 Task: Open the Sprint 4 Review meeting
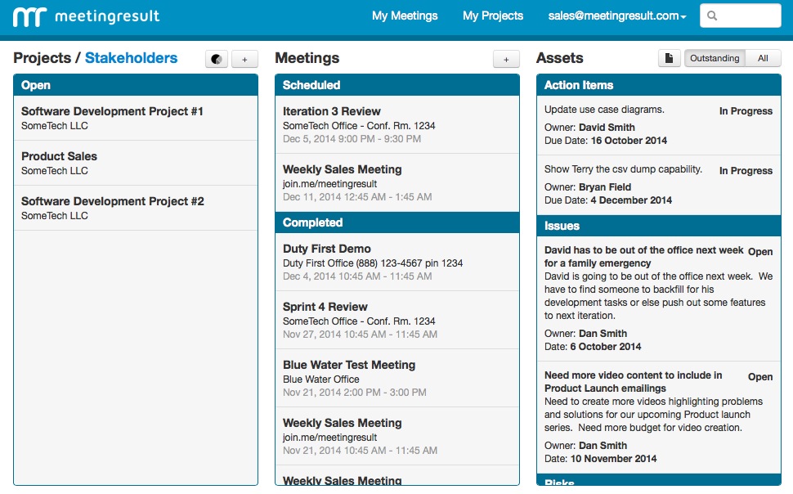(397, 320)
